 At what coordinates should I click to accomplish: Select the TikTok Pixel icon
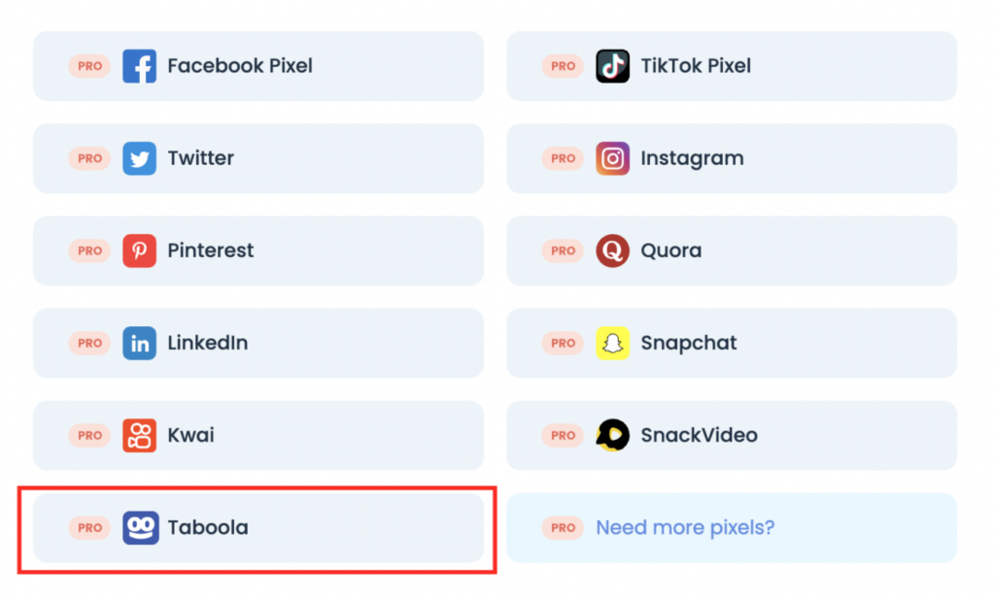(612, 66)
